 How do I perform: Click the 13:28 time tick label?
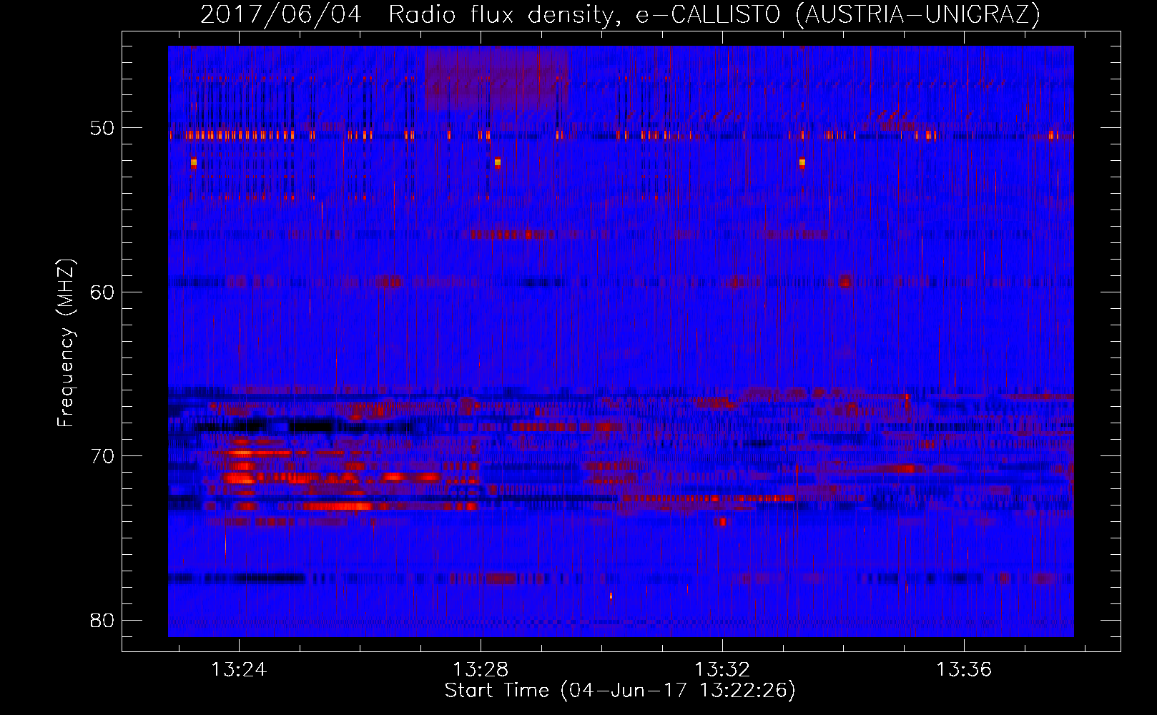481,669
